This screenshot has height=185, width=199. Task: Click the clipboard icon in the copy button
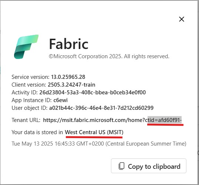tap(121, 166)
